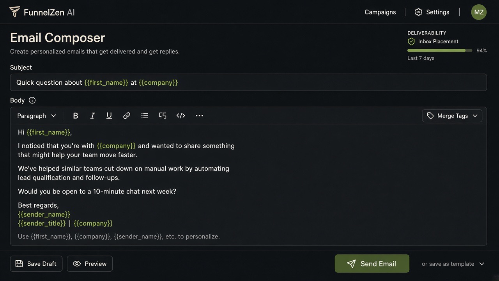Click the Save Draft button
This screenshot has height=281, width=499.
pos(36,264)
